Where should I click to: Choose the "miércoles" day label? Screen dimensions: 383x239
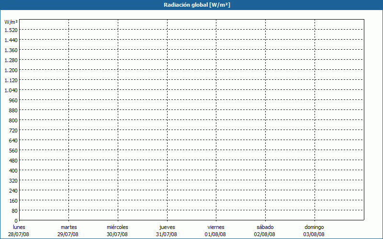click(x=117, y=227)
